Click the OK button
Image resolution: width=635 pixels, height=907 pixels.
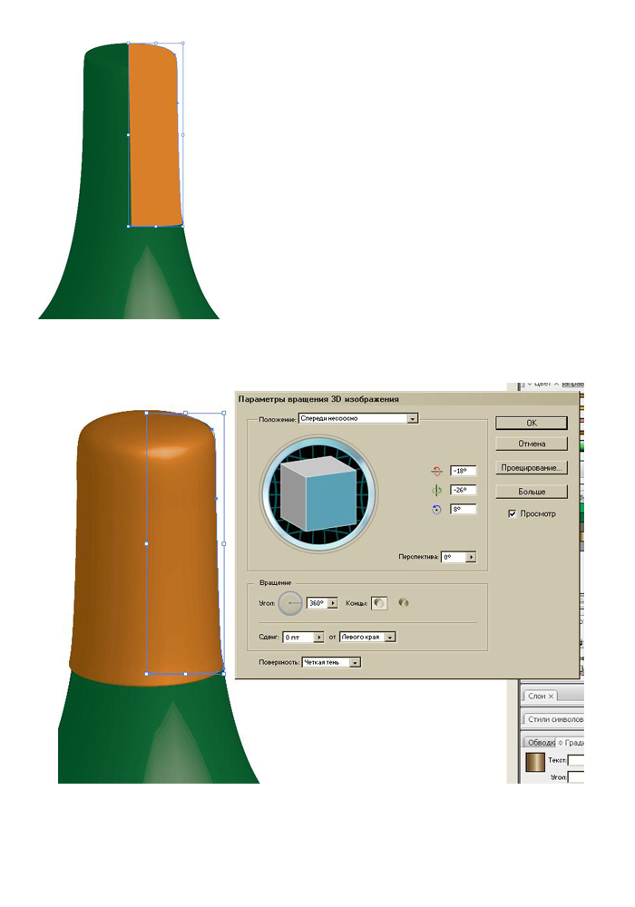(x=532, y=424)
